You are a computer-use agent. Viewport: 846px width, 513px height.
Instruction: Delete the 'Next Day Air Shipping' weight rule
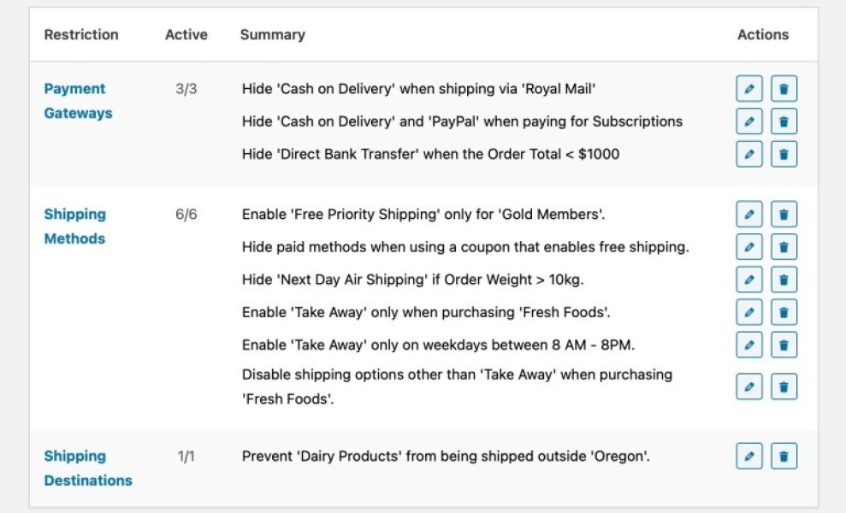point(784,280)
